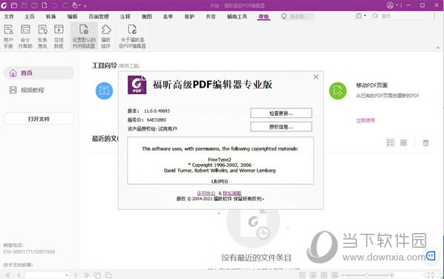
Task: Click the Find (查找) search field
Action: [x=399, y=16]
